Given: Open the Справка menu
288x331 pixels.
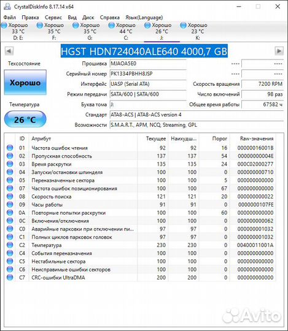Looking at the screenshot, I should pos(110,17).
